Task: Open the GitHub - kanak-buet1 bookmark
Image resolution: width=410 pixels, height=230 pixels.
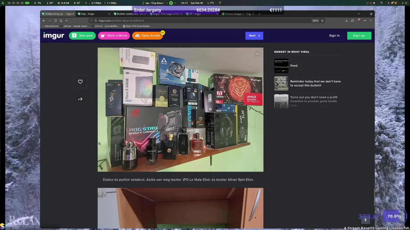Action: [x=74, y=26]
